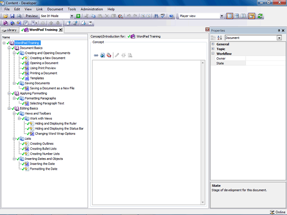Viewport: 287px width, 215px height.
Task: Toggle the single-pane layout view button
Action: (230, 16)
